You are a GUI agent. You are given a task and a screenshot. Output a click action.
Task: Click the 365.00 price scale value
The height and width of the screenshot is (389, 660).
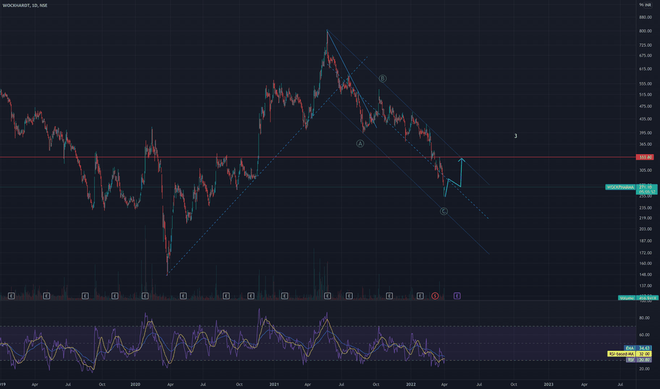[645, 144]
